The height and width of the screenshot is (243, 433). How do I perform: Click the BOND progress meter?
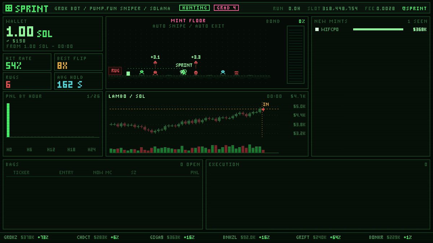pyautogui.click(x=296, y=55)
